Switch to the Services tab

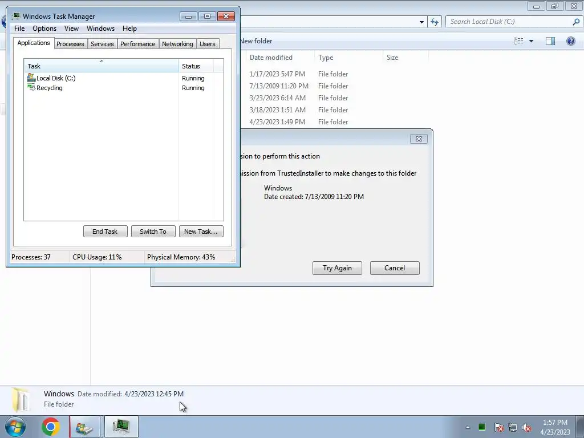coord(102,44)
